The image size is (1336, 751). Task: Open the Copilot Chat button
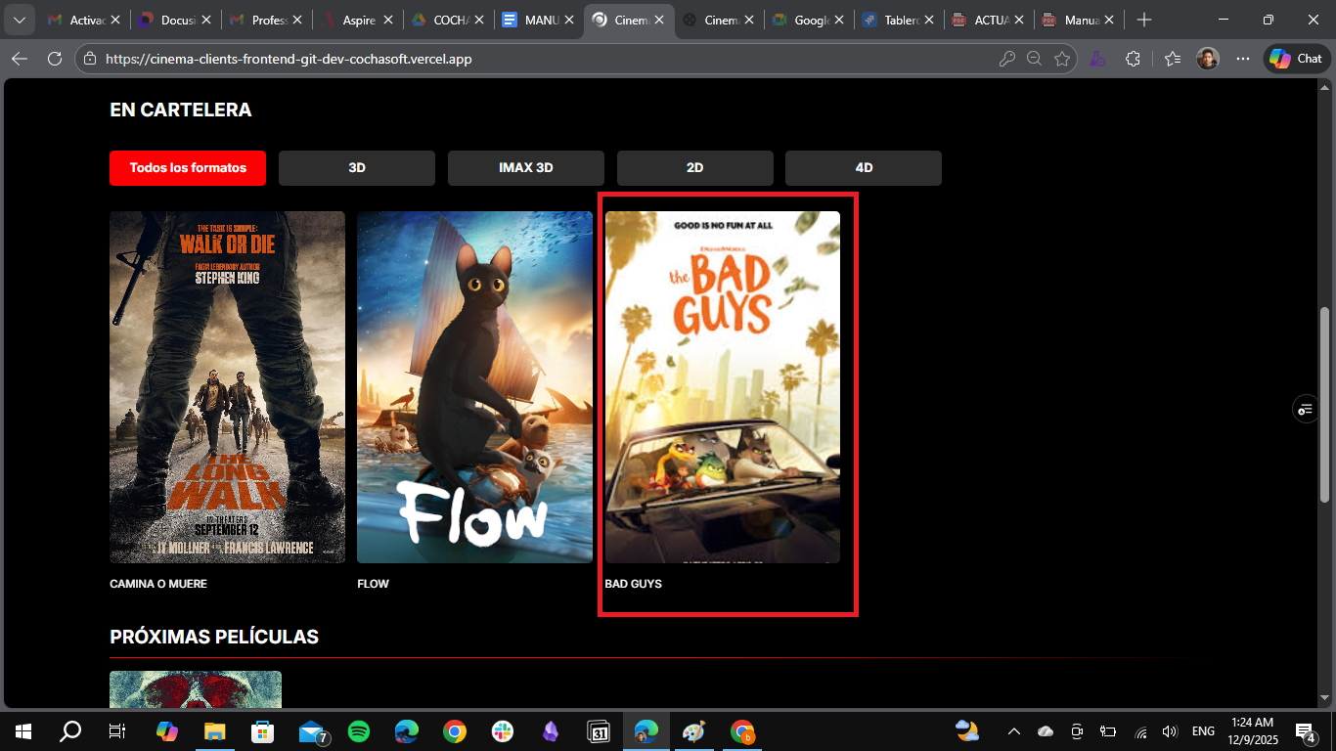tap(1295, 59)
